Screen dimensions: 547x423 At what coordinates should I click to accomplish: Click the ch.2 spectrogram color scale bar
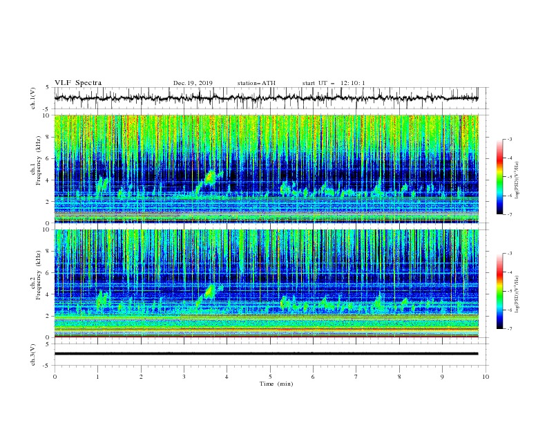point(499,291)
